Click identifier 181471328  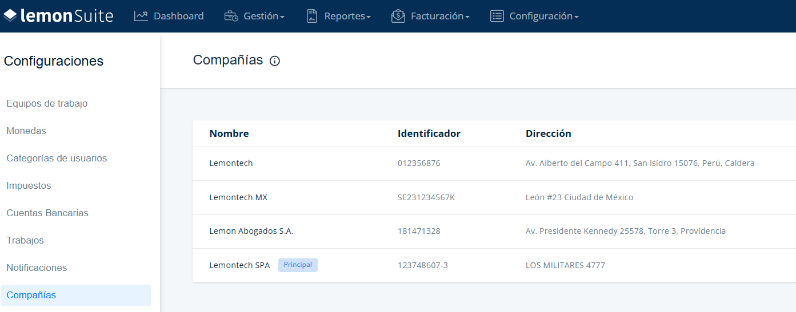tap(419, 232)
